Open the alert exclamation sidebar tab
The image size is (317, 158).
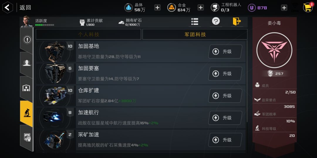tap(27, 39)
